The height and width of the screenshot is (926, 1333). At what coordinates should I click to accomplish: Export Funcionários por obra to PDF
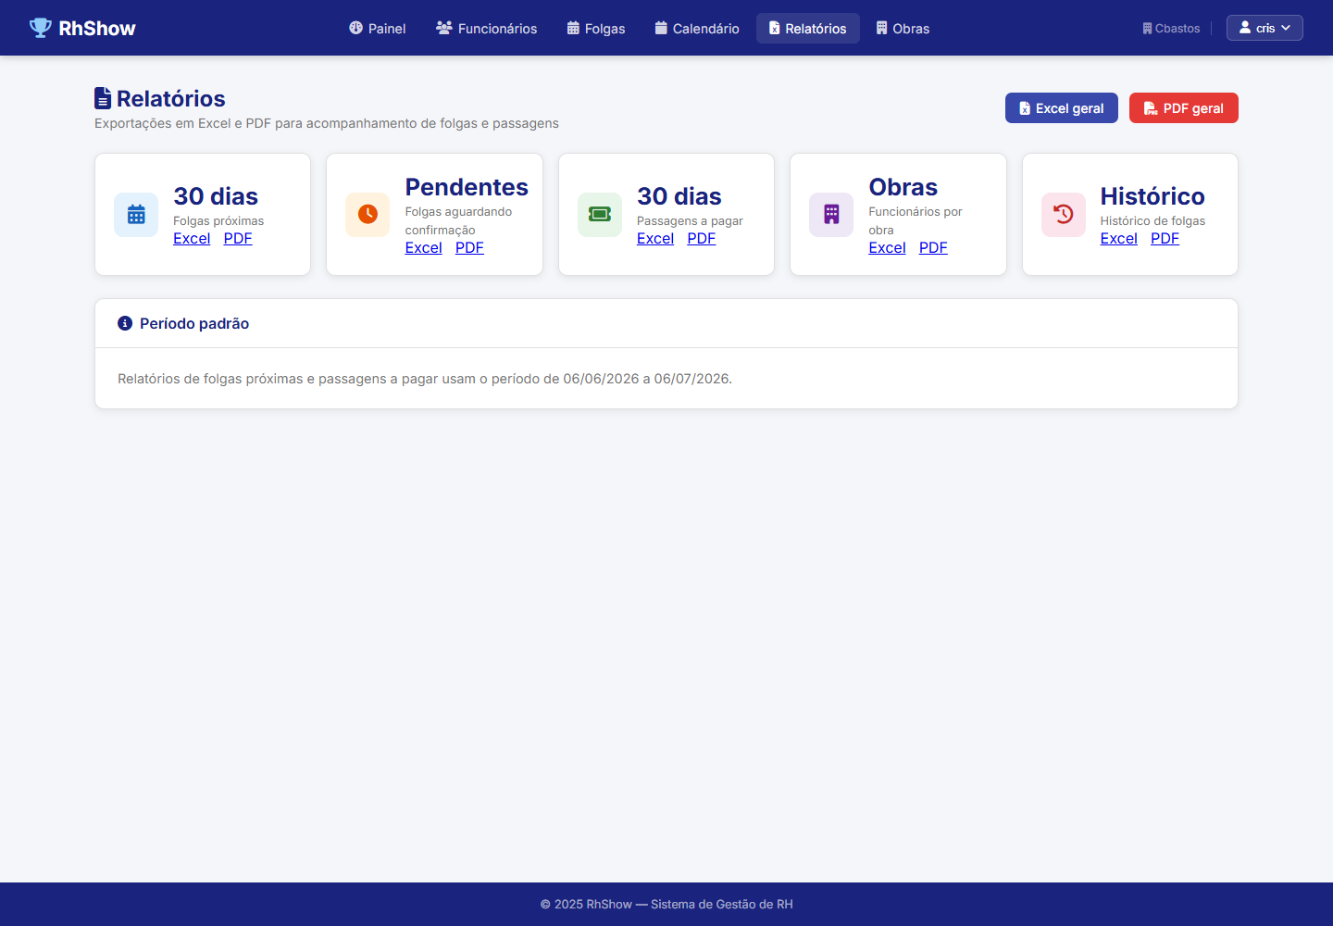point(933,248)
